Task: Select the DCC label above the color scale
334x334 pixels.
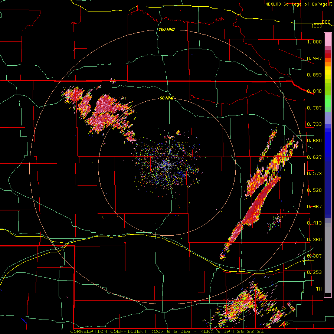Action: coord(326,22)
